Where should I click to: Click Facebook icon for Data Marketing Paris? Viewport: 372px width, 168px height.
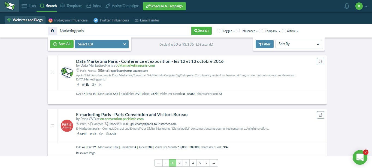coord(78,85)
